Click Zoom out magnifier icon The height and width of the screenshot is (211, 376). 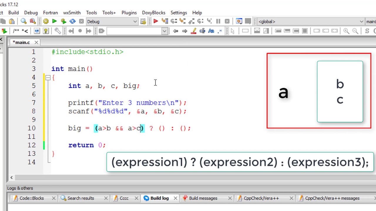click(x=355, y=31)
